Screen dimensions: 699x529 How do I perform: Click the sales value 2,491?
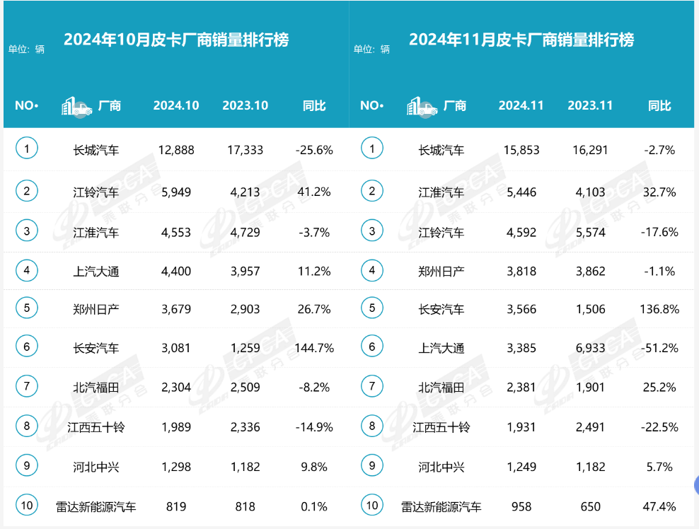590,427
